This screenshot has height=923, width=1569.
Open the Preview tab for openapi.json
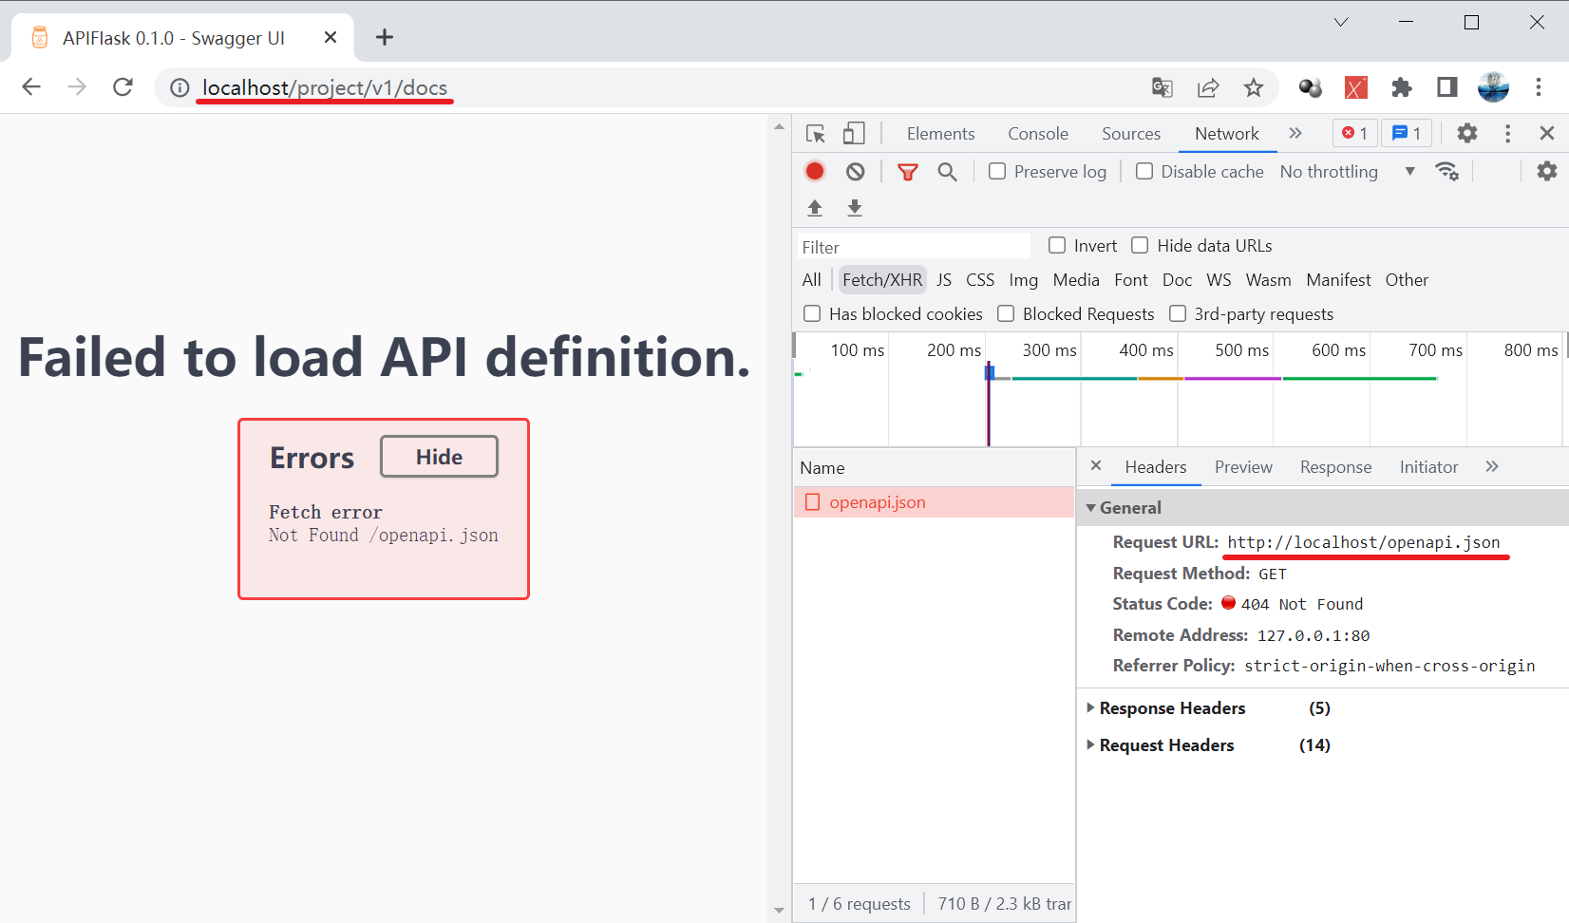point(1242,466)
